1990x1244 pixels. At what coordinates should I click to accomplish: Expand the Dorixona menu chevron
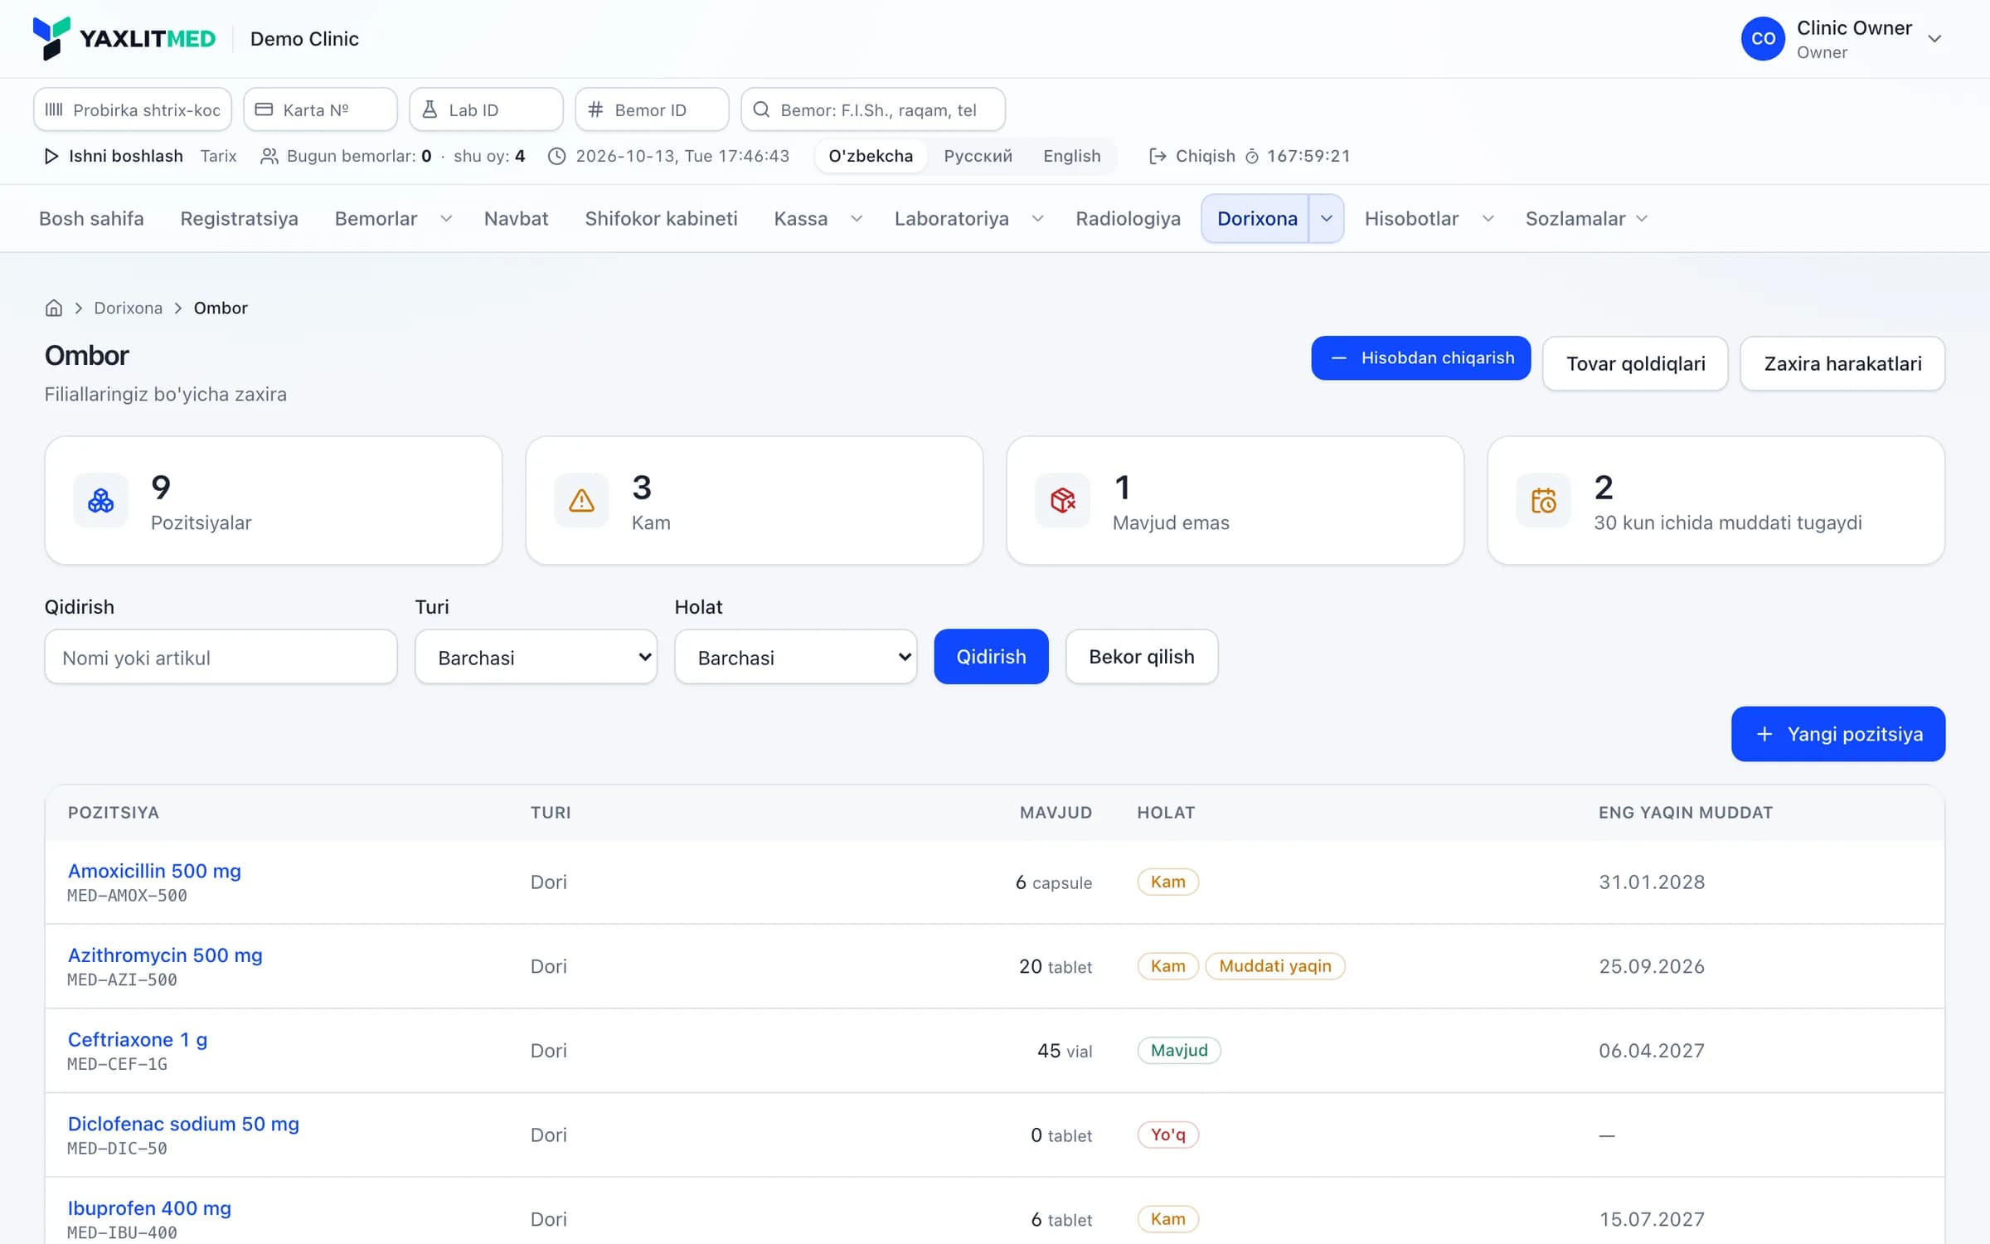pyautogui.click(x=1327, y=218)
